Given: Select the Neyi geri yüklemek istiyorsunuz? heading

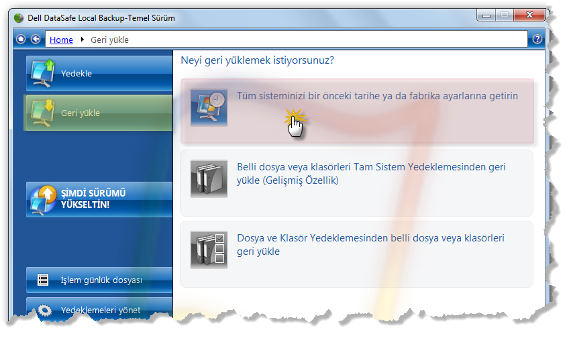Looking at the screenshot, I should tap(257, 60).
